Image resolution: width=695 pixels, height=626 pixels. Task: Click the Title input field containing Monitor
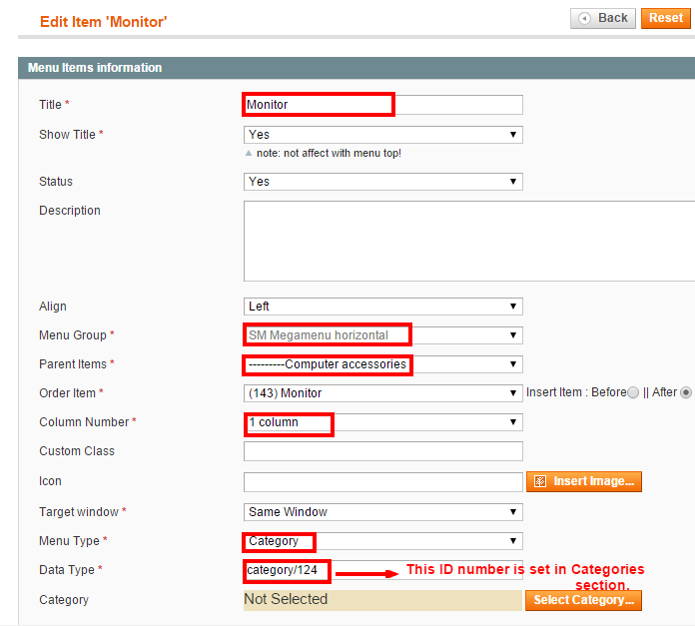tap(383, 105)
